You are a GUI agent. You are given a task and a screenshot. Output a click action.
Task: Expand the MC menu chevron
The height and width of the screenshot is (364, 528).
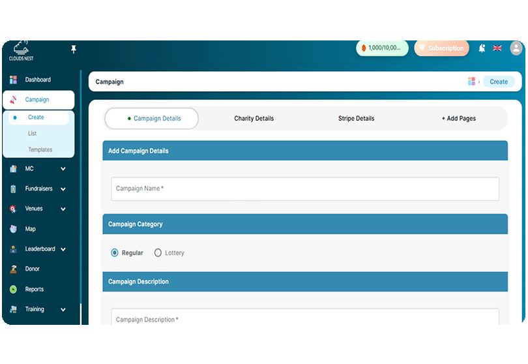(63, 169)
